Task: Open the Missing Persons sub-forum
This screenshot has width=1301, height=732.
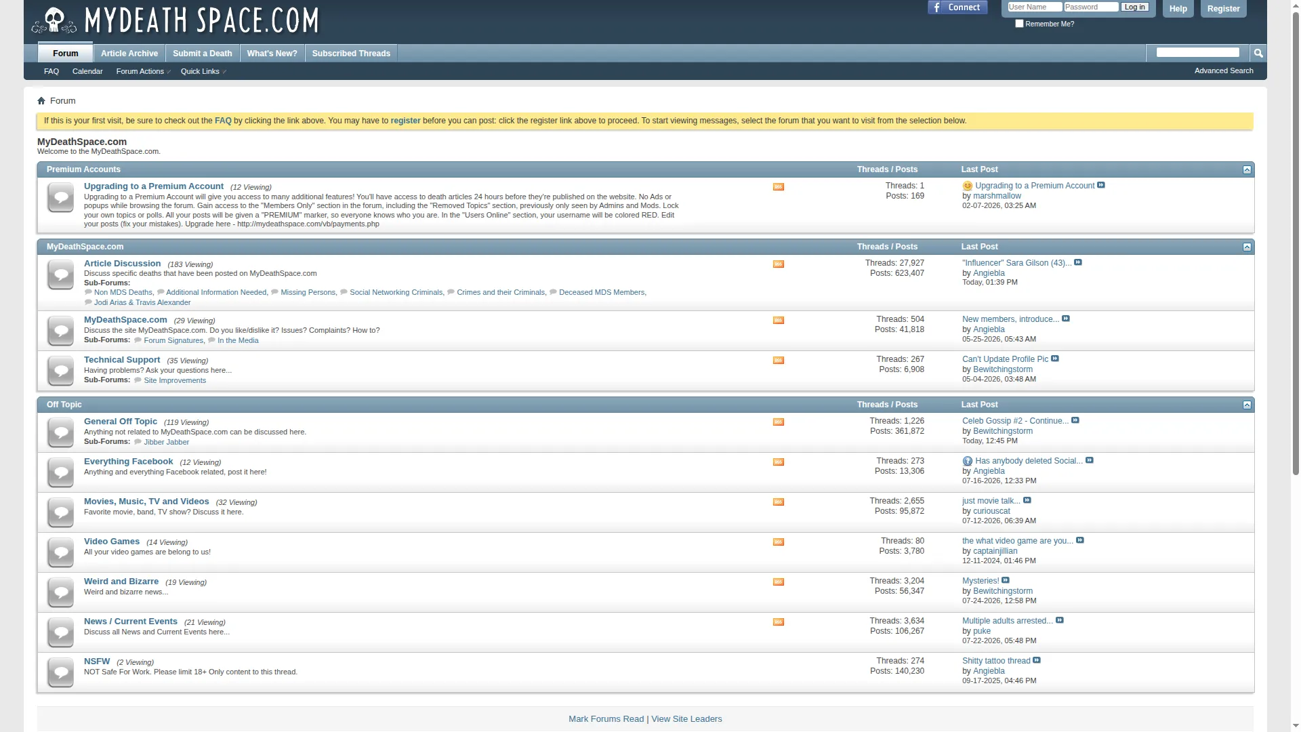Action: 308,293
